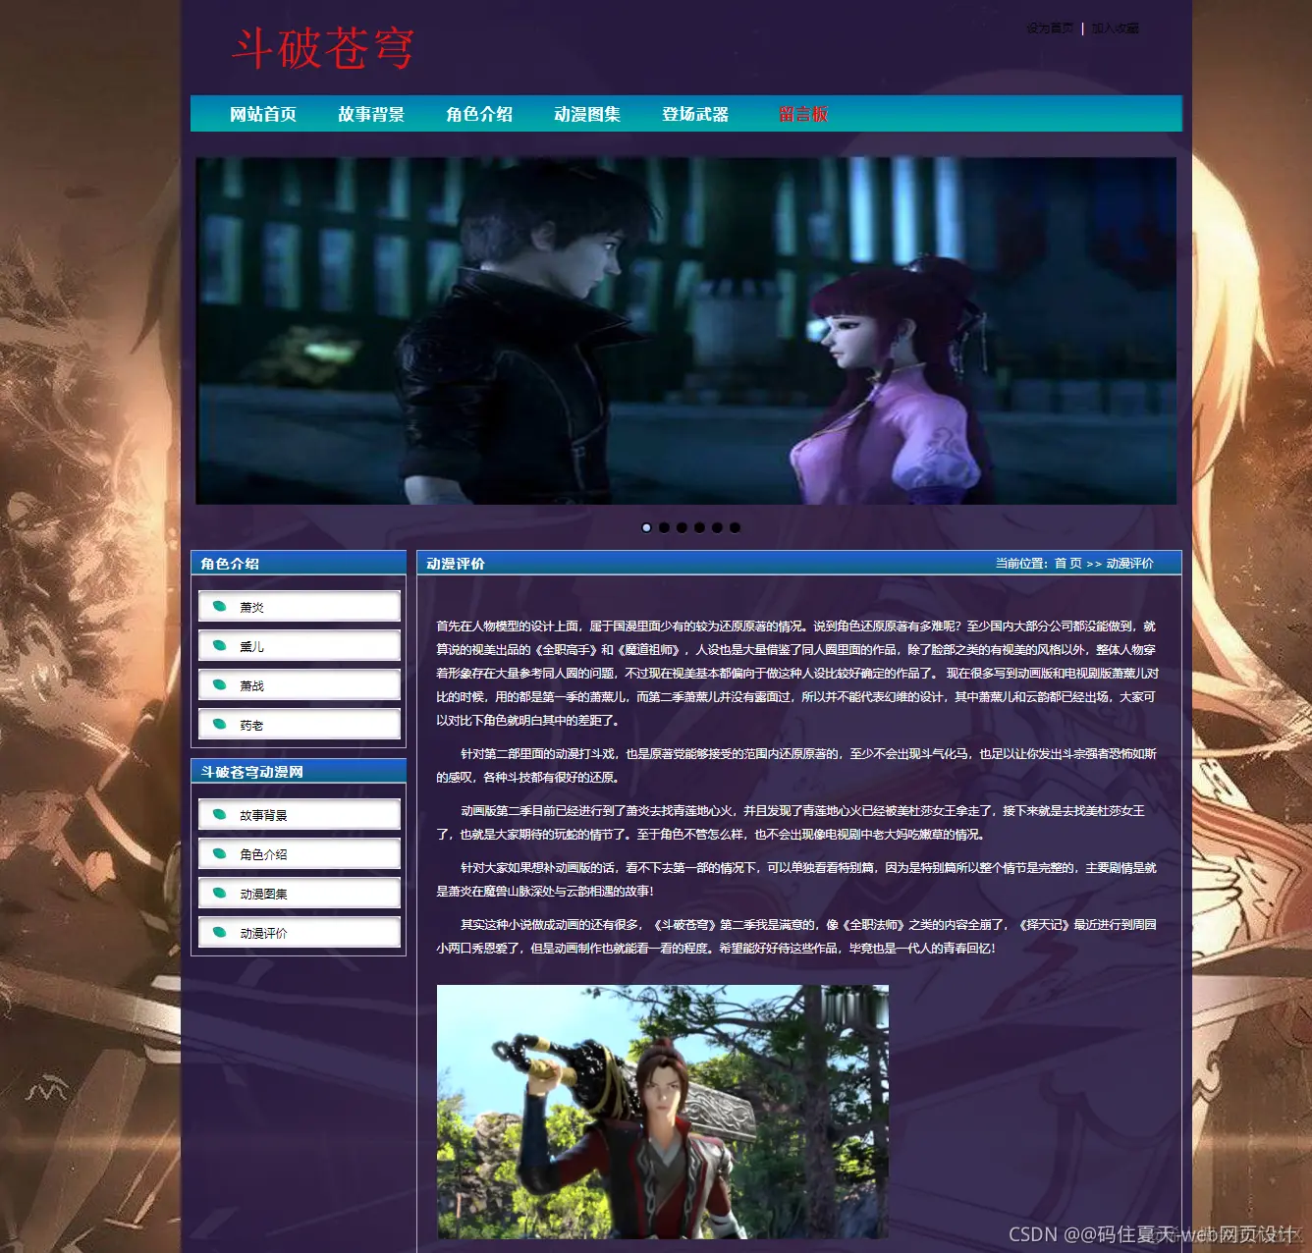The width and height of the screenshot is (1312, 1253).
Task: Select the leaf icon beside 故事背景
Action: 218,814
